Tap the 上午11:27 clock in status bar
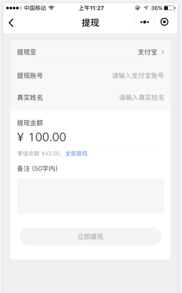 91,8
